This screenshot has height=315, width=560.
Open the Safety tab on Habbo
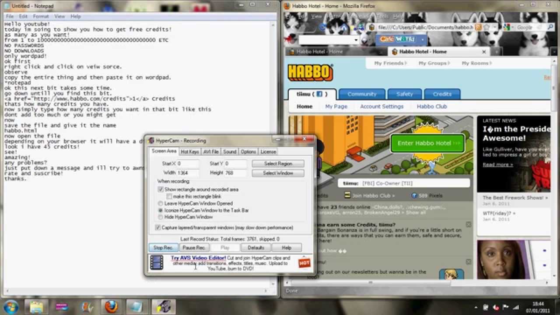pyautogui.click(x=405, y=94)
